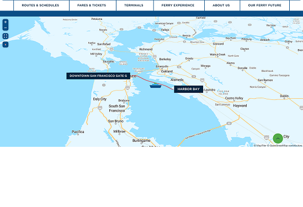This screenshot has width=303, height=207.
Task: Click the Emeryville map label
Action: point(162,66)
